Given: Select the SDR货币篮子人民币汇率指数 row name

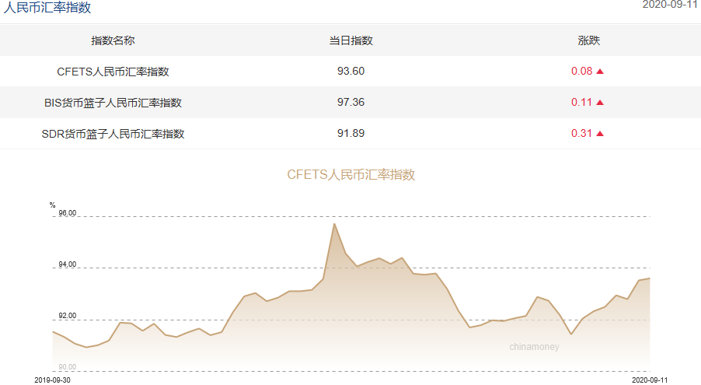Looking at the screenshot, I should [113, 134].
